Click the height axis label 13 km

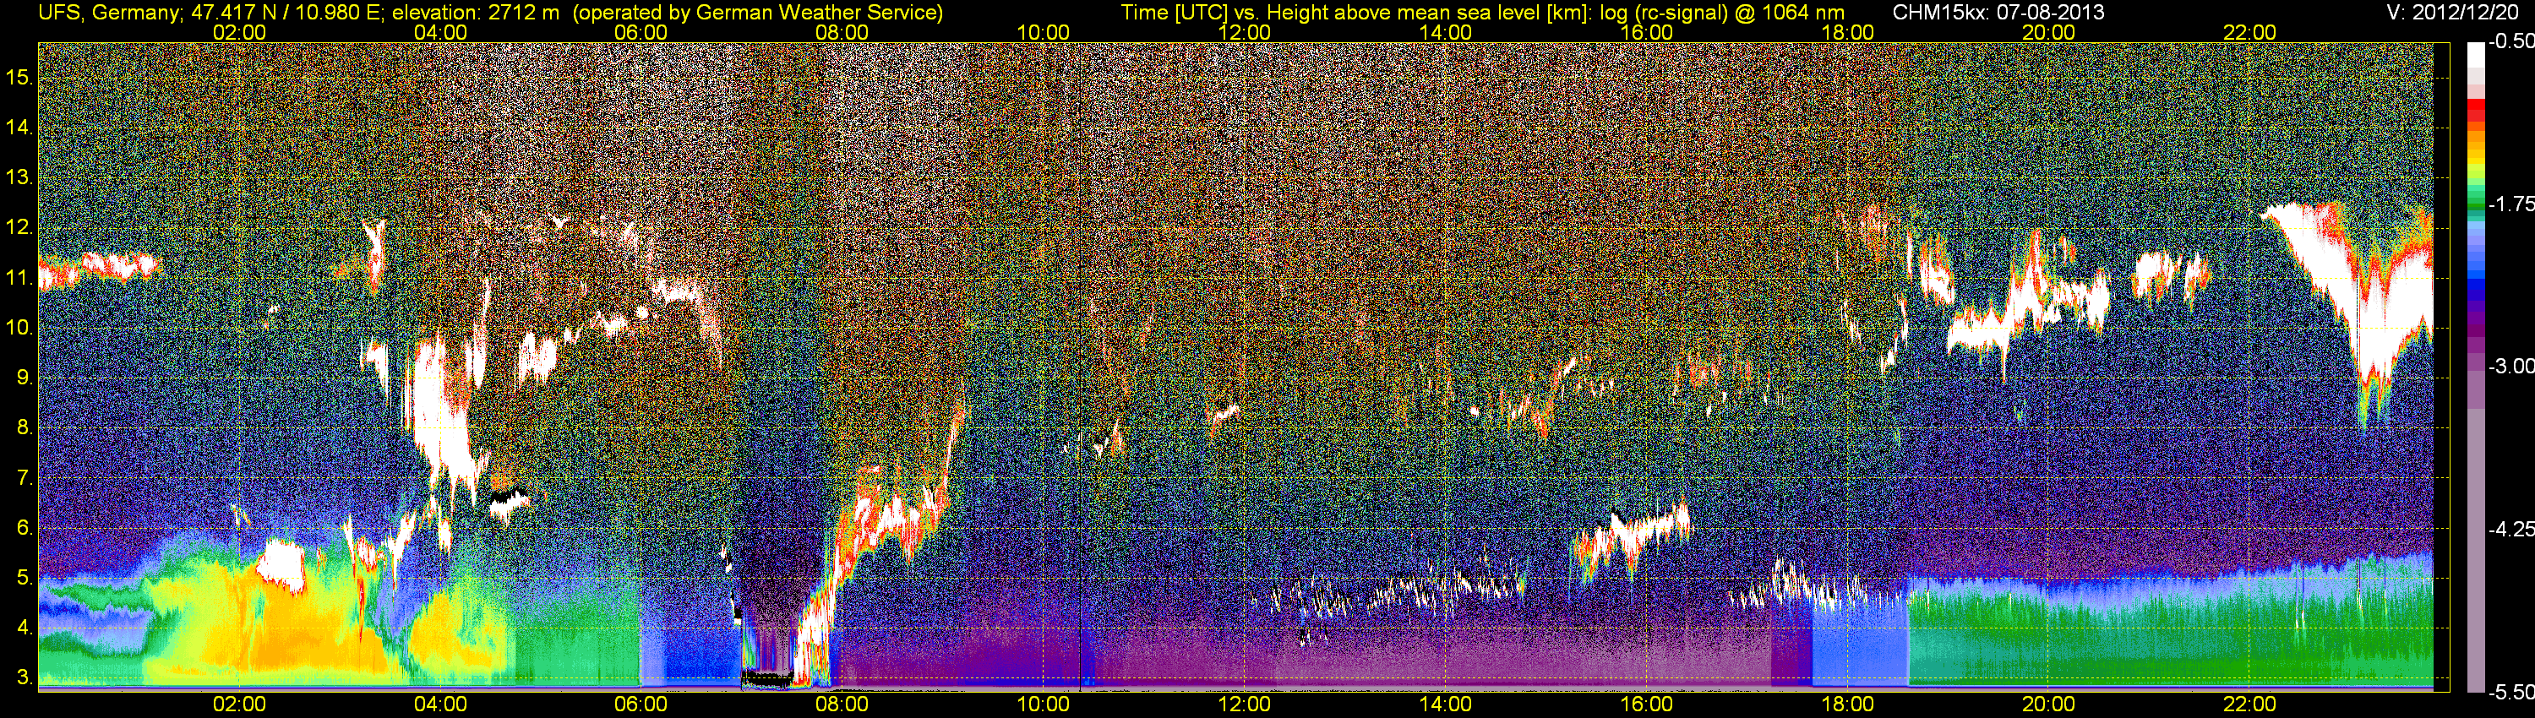click(x=19, y=178)
